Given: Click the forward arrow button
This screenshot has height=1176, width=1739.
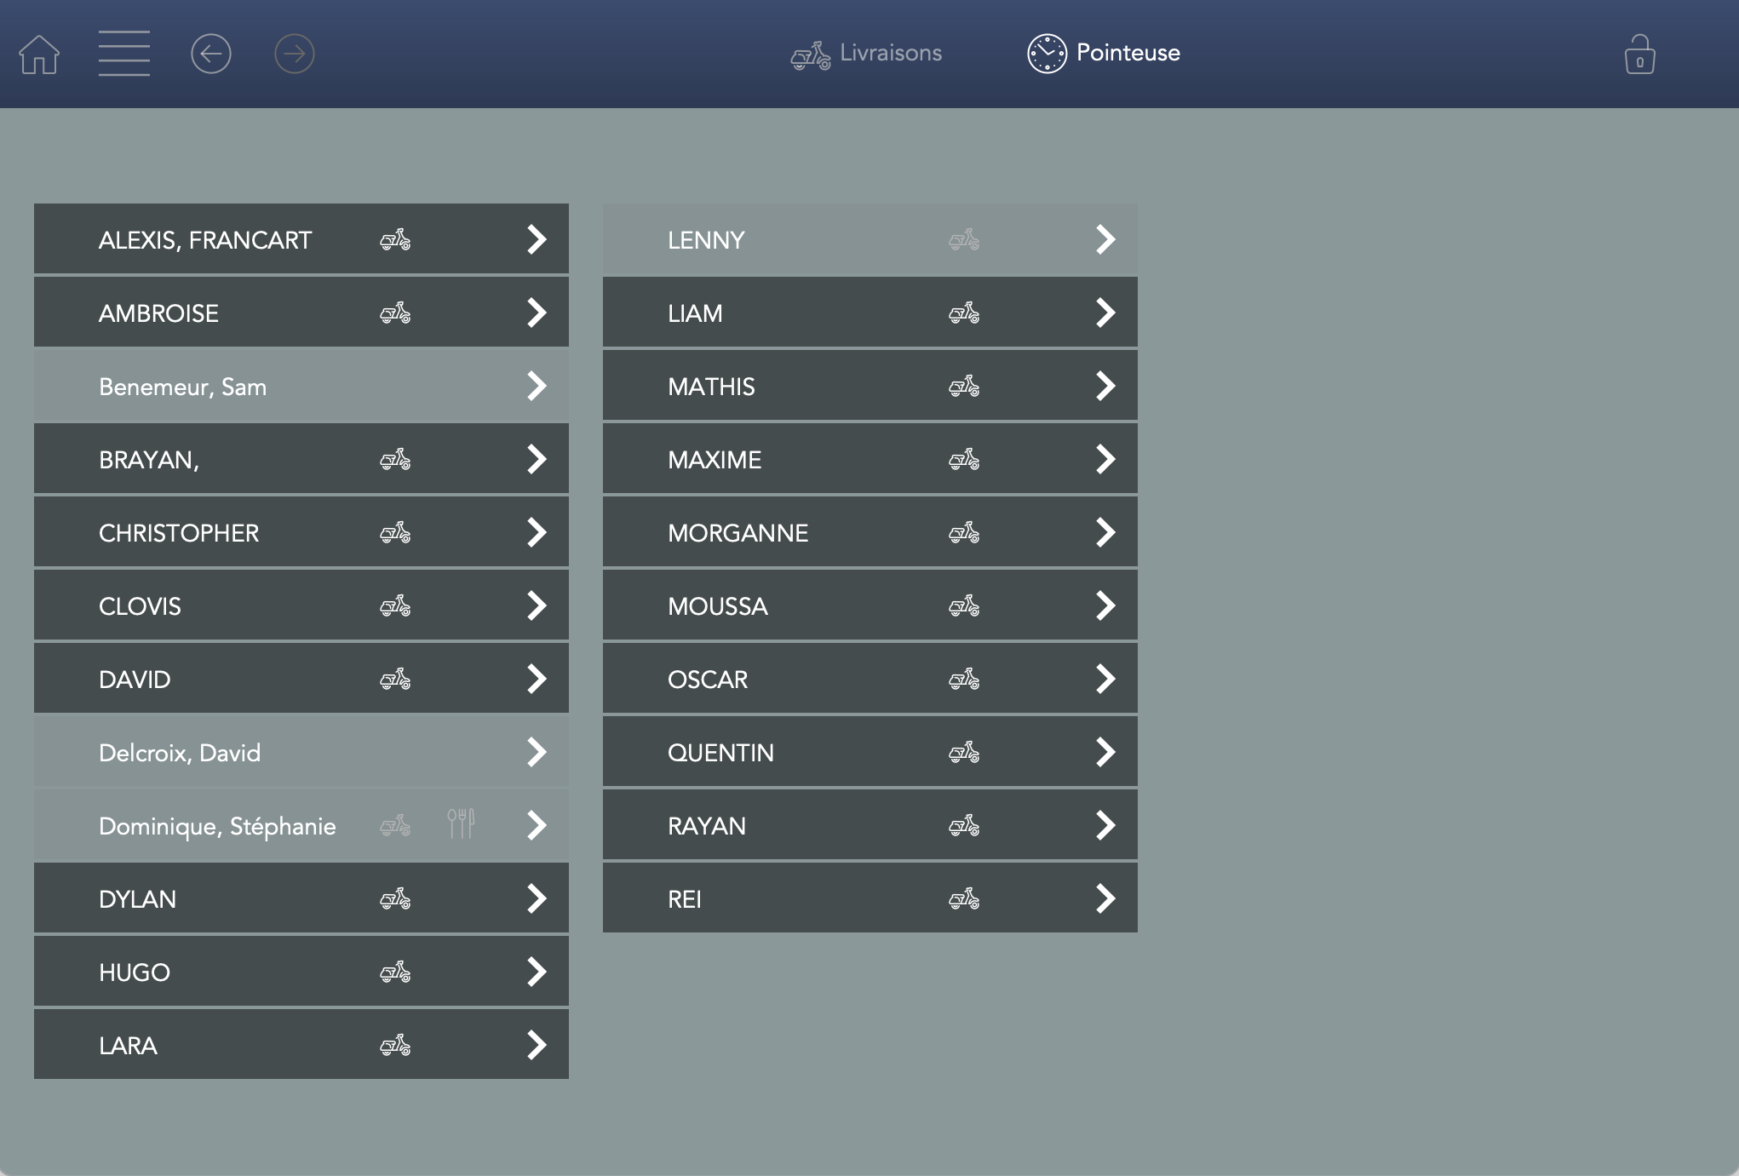Looking at the screenshot, I should tap(295, 54).
